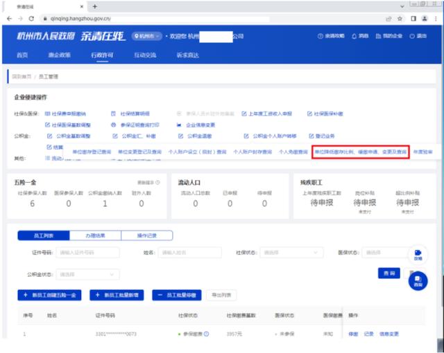Click the help icon beside 五险一金 card hint

point(157,183)
